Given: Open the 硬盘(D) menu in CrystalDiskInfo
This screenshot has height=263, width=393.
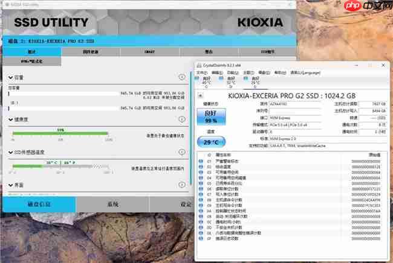Looking at the screenshot, I should [264, 73].
